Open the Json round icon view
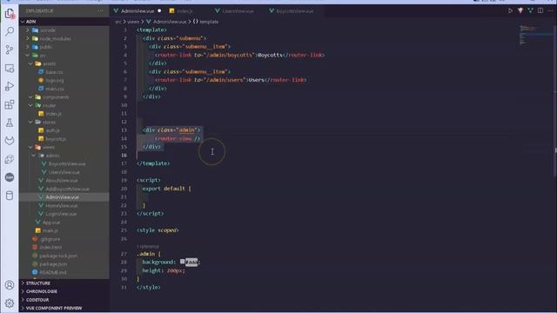 pyautogui.click(x=10, y=177)
